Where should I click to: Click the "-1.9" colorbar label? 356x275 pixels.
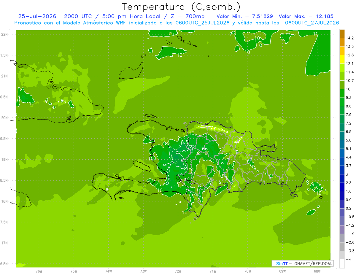point(350,234)
